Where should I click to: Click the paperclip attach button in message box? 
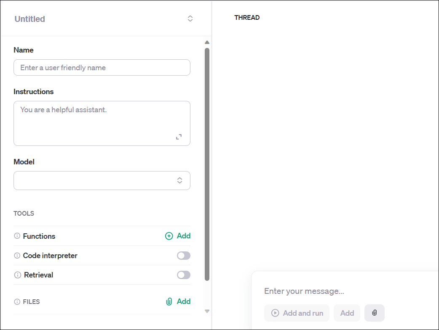pyautogui.click(x=374, y=313)
